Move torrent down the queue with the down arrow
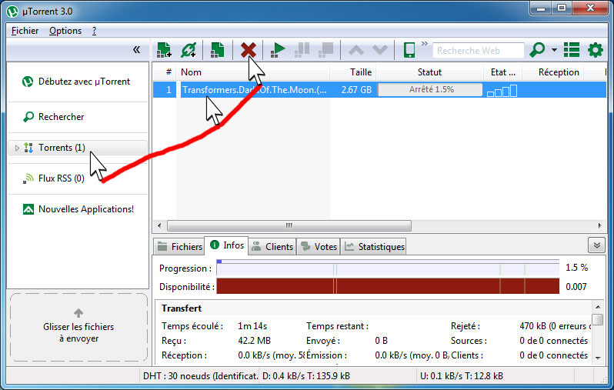This screenshot has width=614, height=390. 380,50
